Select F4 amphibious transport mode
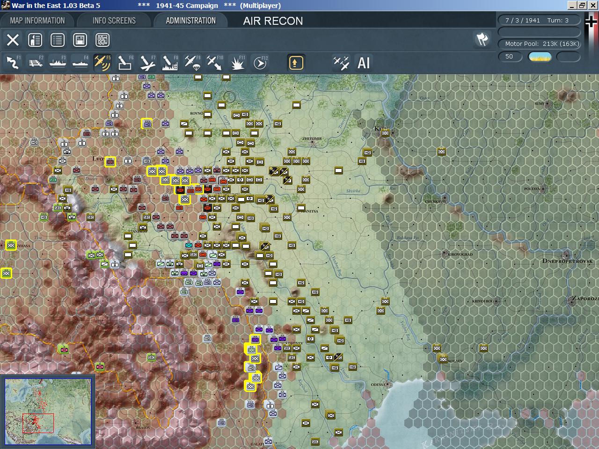The width and height of the screenshot is (599, 449). pyautogui.click(x=80, y=63)
